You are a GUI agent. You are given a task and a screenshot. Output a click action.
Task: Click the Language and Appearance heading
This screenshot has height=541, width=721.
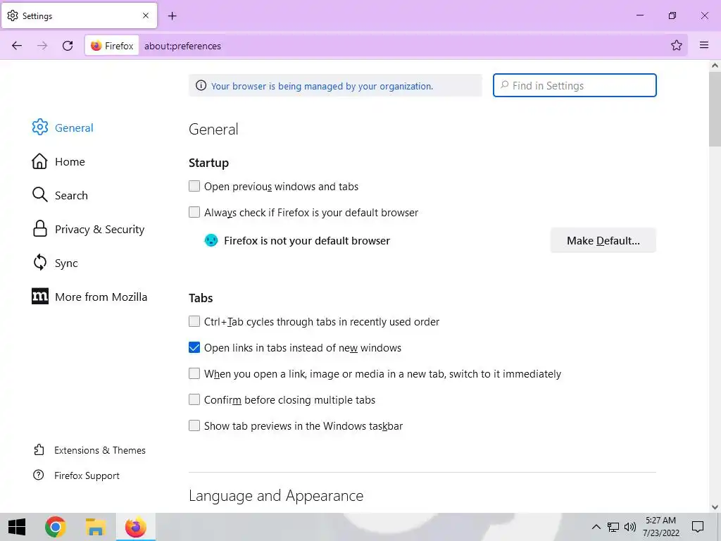pyautogui.click(x=276, y=495)
